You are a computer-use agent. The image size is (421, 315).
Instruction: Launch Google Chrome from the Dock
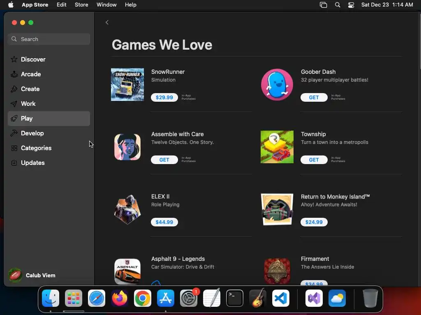[143, 298]
